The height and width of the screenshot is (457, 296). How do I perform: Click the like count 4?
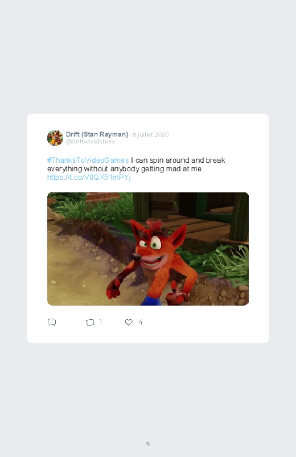point(140,322)
